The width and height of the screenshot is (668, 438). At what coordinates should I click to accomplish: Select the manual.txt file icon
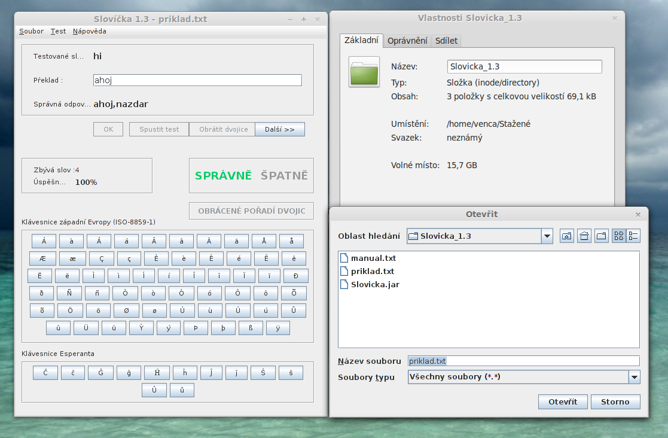(344, 258)
